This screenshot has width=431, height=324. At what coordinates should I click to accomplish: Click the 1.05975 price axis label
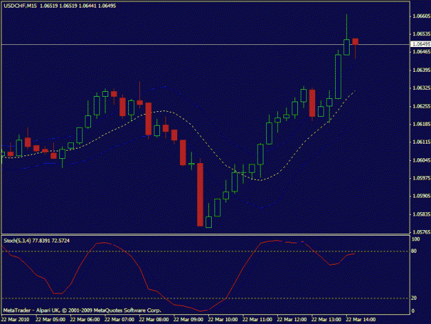[x=421, y=178]
